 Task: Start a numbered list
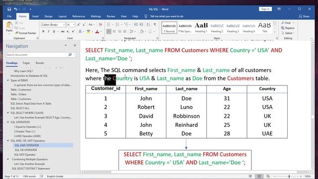tap(117, 24)
